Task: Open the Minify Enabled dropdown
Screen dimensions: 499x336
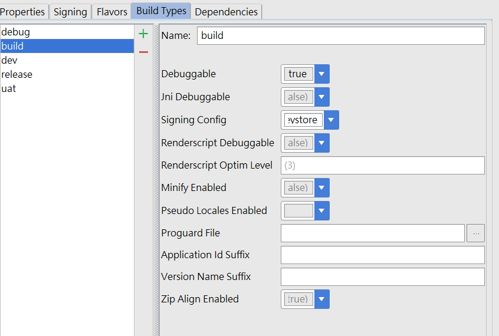Action: 321,187
